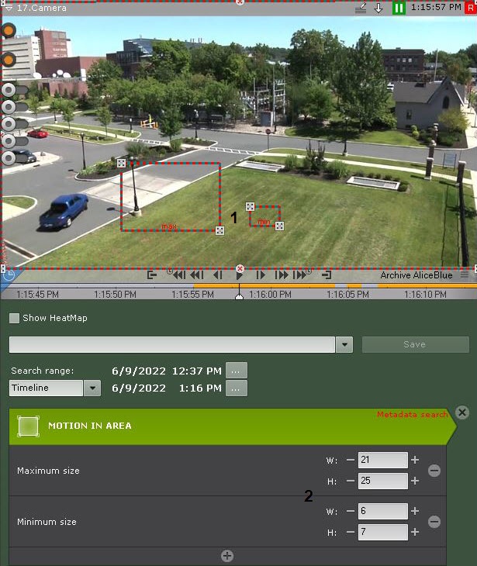Click the 1:16:05 PM mark on timeline
Screen dimensions: 477x566
click(347, 295)
